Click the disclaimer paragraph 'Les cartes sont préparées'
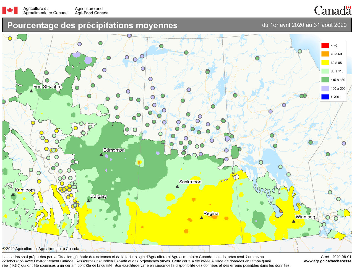 [x=147, y=261]
